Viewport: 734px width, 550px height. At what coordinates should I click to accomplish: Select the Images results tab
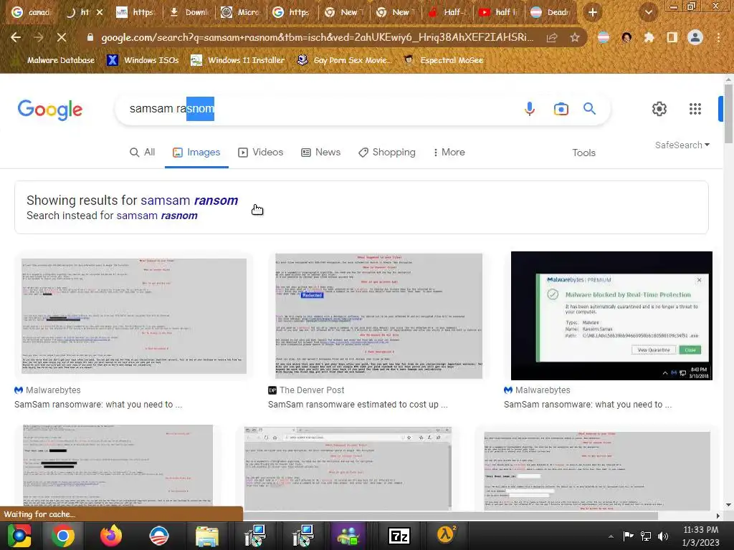tap(196, 153)
